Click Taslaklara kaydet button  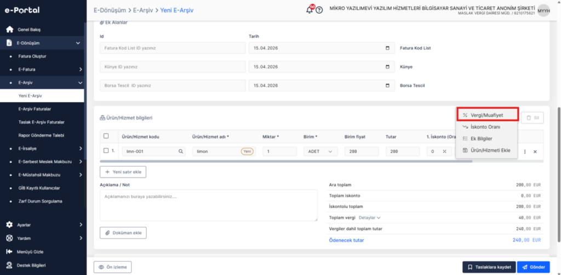[x=489, y=267]
